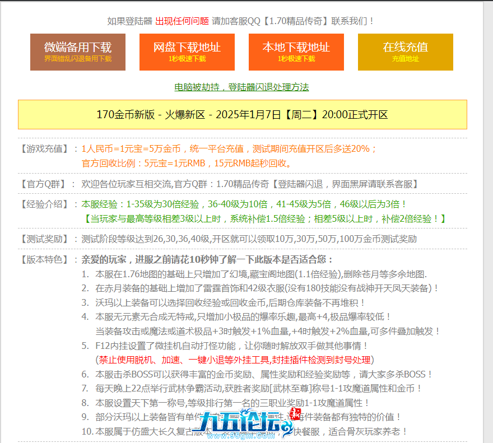493x443 pixels.
Task: Select feature item 2 about 赤月装备
Action: (x=260, y=288)
